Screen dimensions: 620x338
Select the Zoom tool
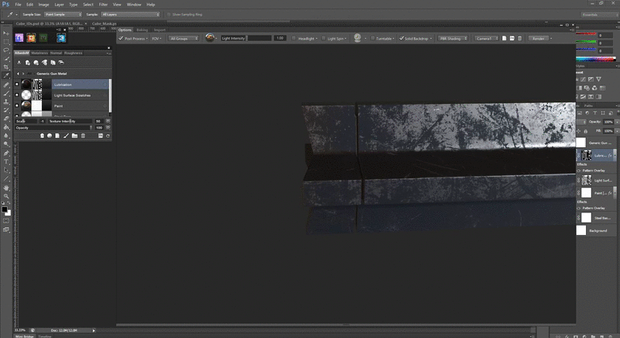pos(6,196)
